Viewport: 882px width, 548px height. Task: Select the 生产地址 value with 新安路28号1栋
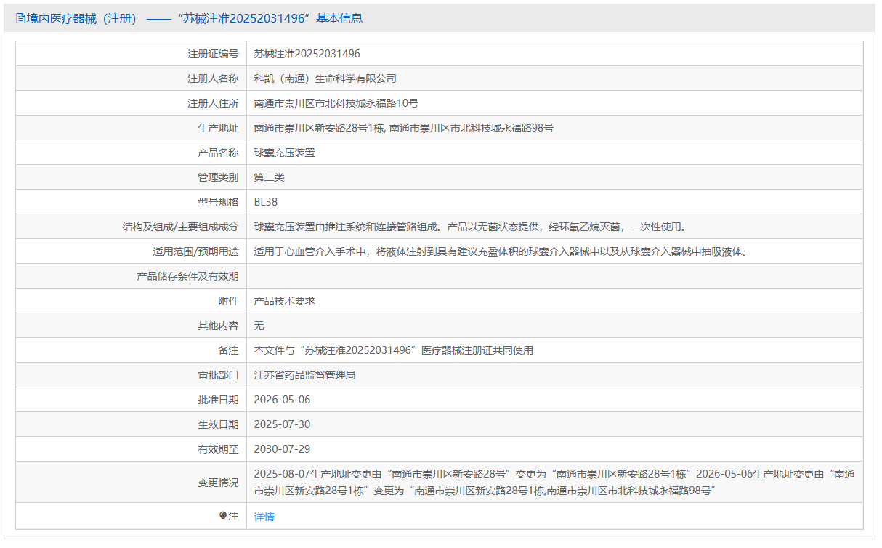(x=404, y=128)
